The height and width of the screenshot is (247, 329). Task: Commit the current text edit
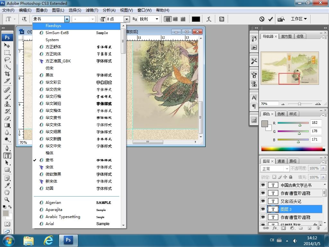click(x=271, y=19)
